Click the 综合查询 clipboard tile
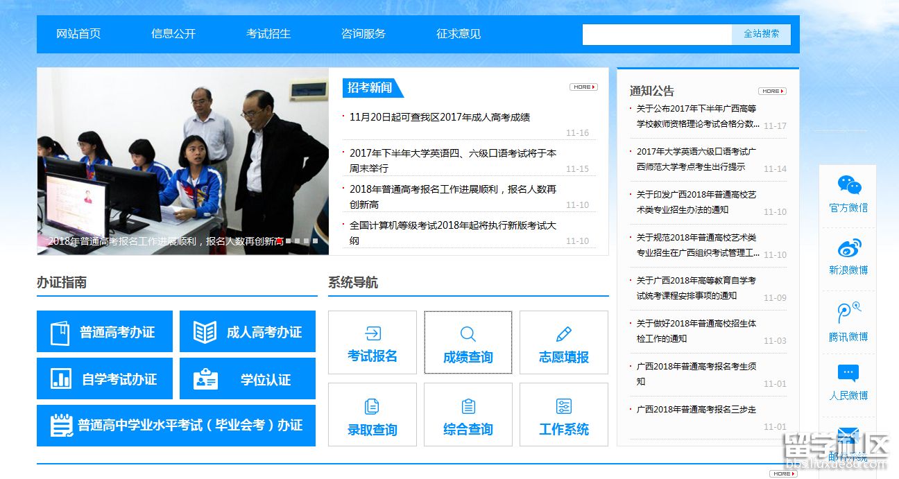This screenshot has height=479, width=899. pos(468,415)
